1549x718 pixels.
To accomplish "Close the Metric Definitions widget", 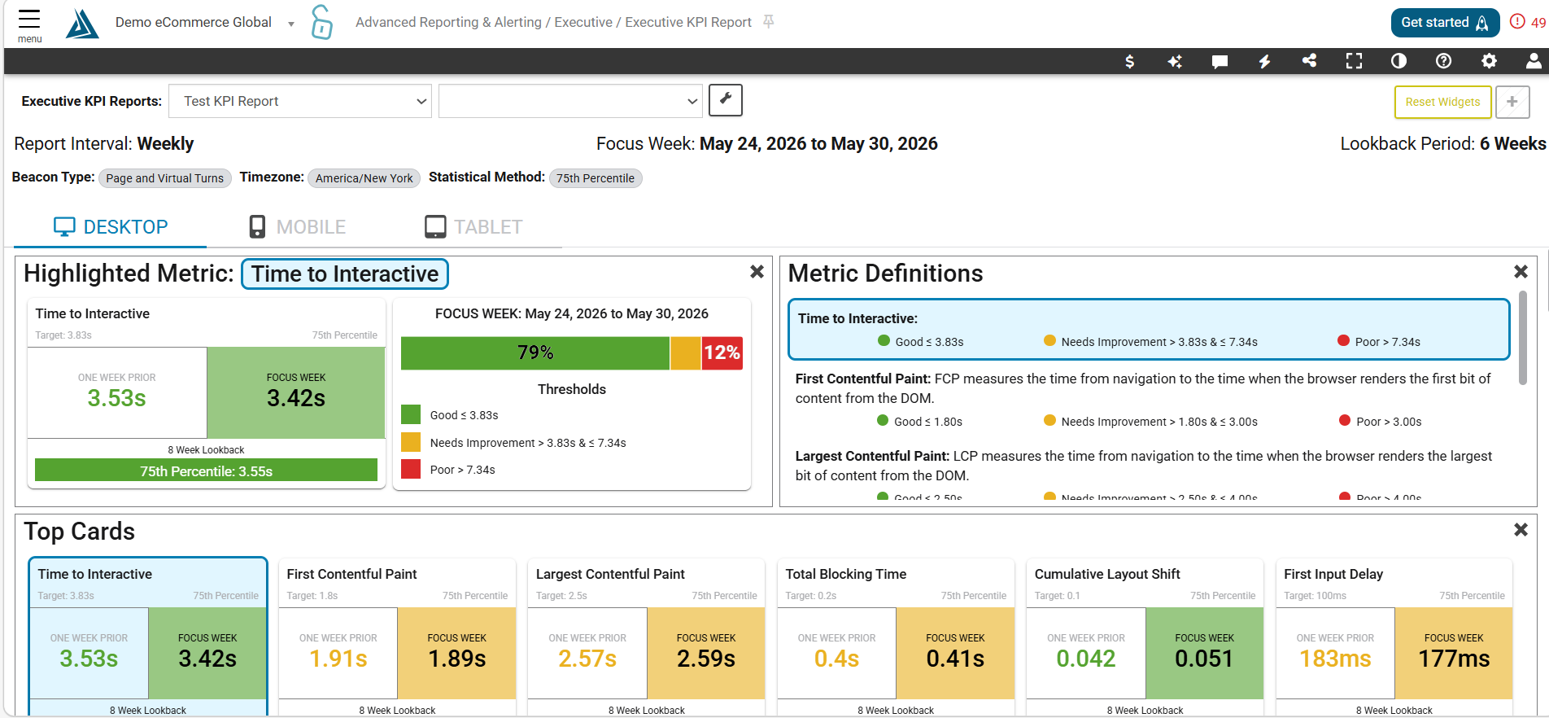I will point(1521,272).
